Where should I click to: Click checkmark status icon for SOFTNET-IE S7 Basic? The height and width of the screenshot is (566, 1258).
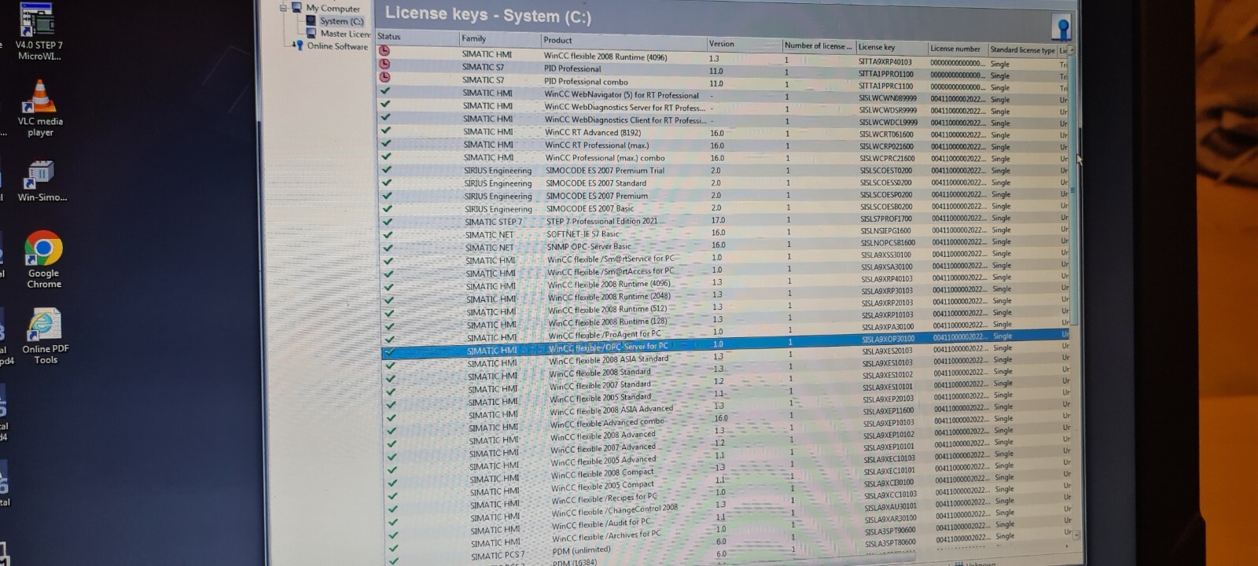(387, 234)
